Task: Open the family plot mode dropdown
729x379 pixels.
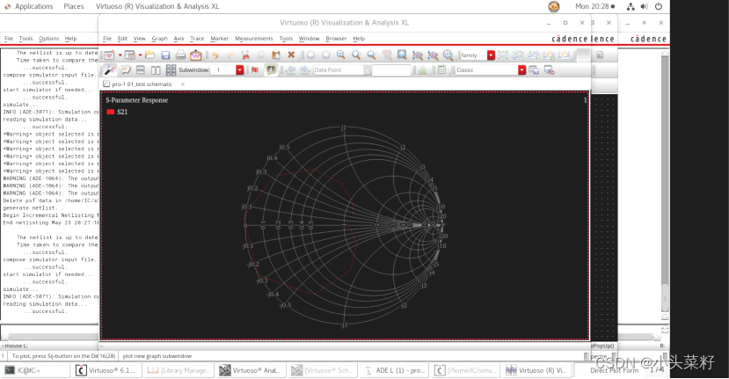Action: tap(491, 55)
